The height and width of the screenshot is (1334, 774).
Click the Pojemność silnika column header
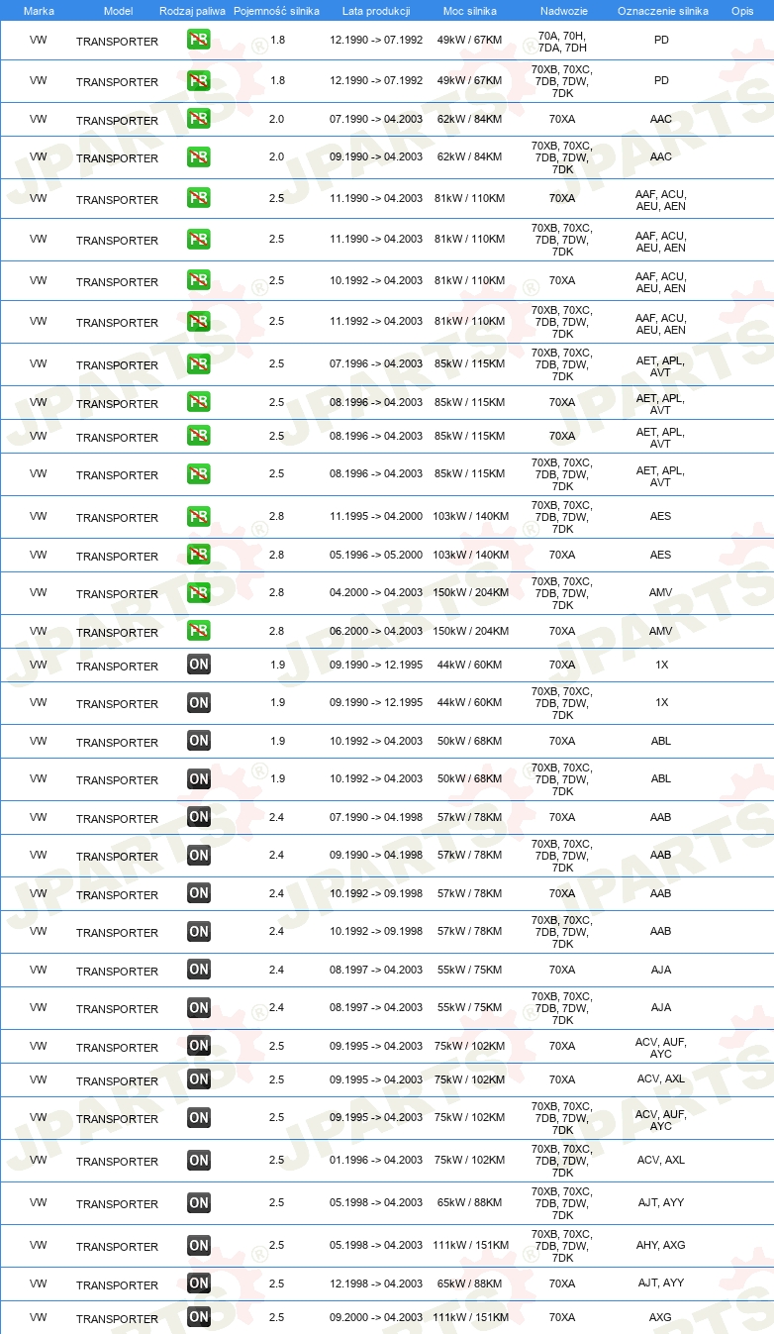(x=277, y=11)
